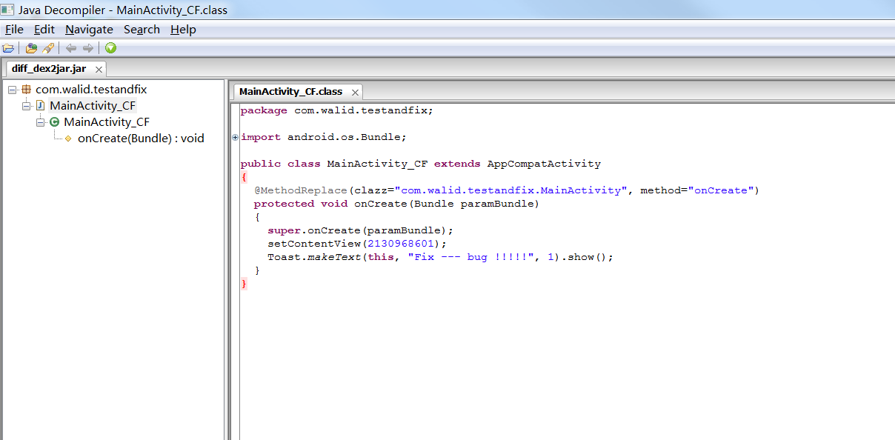This screenshot has width=895, height=440.
Task: Close the diff_dex2jar.jar tab
Action: [99, 69]
